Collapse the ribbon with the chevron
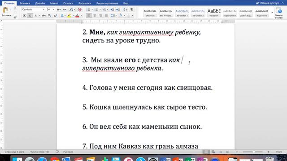This screenshot has width=287, height=161. click(283, 3)
